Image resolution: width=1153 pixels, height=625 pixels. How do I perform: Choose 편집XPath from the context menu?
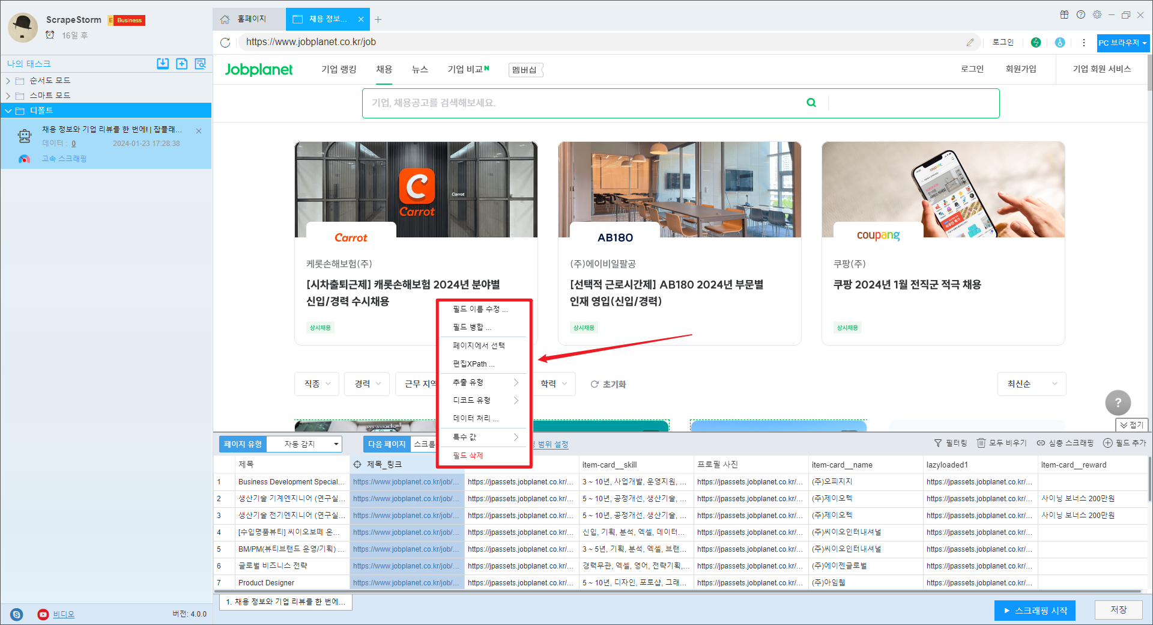coord(483,364)
